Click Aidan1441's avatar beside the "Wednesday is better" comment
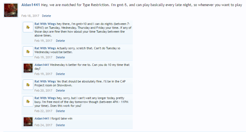Viewport: 246px width, 132px height. coord(28,68)
